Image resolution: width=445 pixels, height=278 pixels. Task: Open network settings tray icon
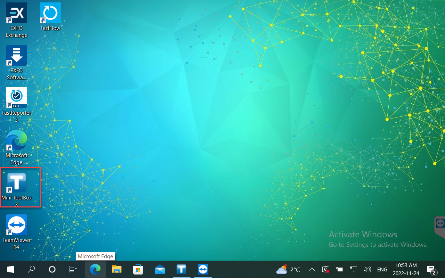pyautogui.click(x=354, y=269)
